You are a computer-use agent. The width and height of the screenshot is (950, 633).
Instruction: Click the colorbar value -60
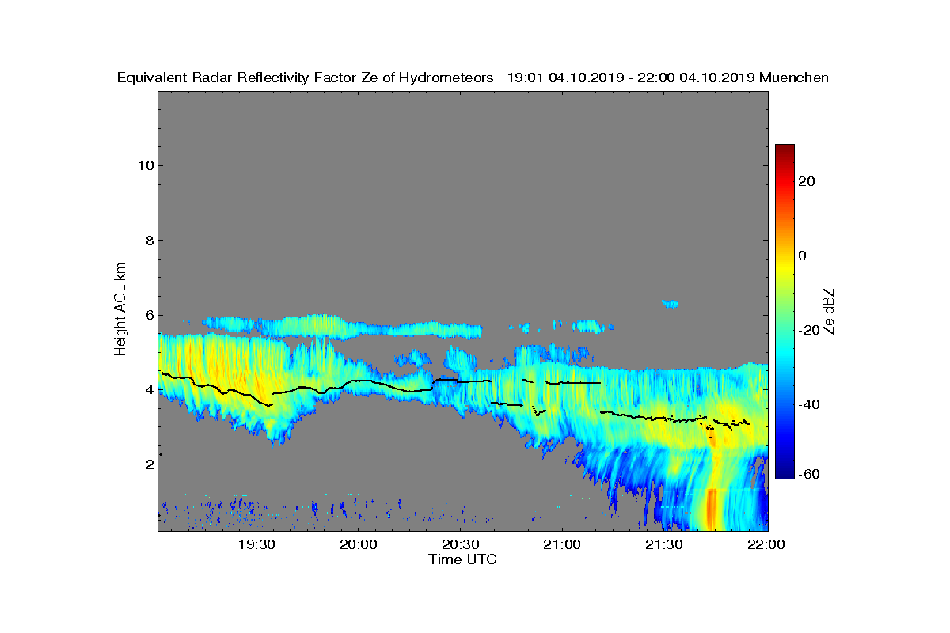[809, 473]
